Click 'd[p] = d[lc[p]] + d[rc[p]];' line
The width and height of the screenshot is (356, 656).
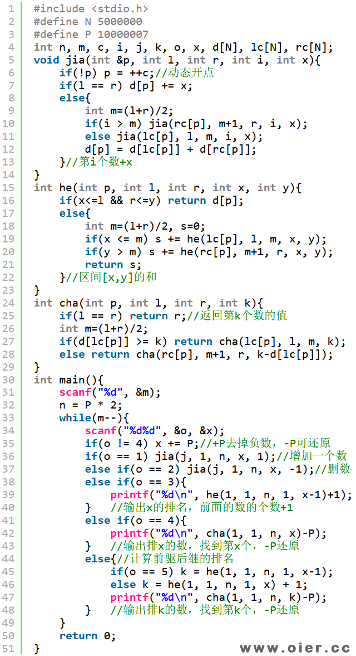click(171, 150)
